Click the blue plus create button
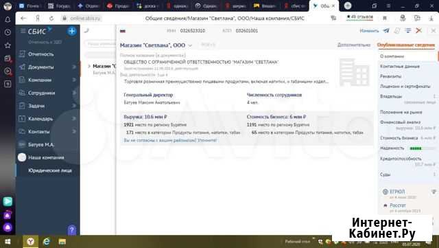 tap(72, 31)
